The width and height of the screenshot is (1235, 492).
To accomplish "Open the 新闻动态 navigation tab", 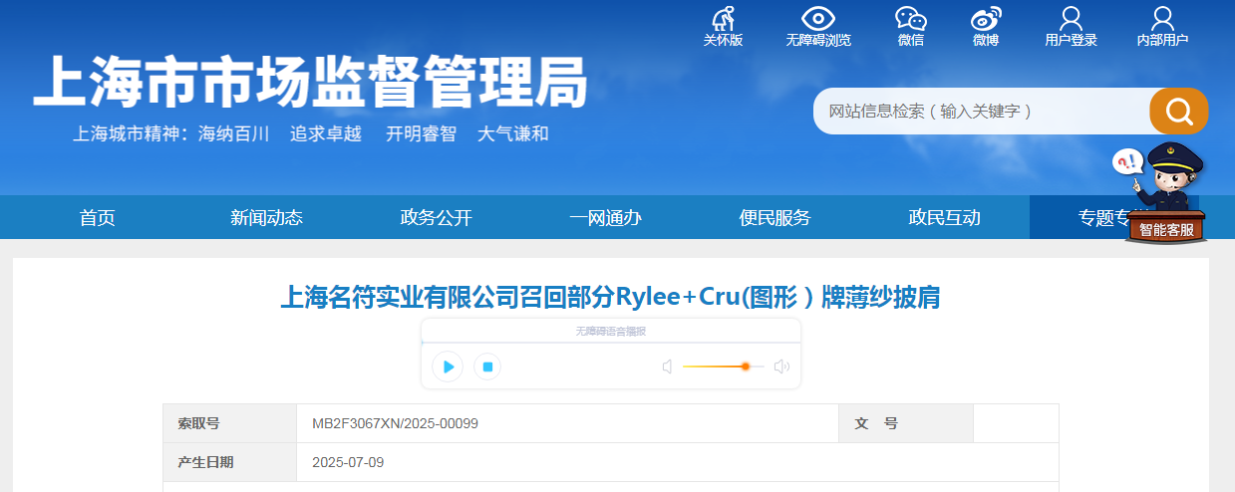I will click(266, 217).
